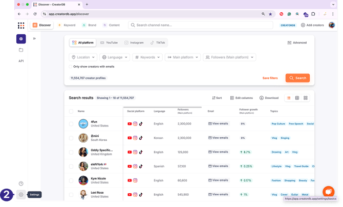Select the All platform tab
The height and width of the screenshot is (207, 343).
83,43
